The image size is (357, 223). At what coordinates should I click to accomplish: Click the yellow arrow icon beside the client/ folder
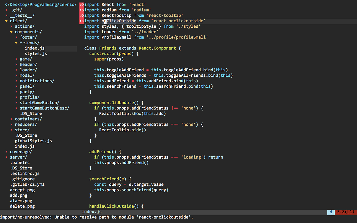(x=6, y=21)
